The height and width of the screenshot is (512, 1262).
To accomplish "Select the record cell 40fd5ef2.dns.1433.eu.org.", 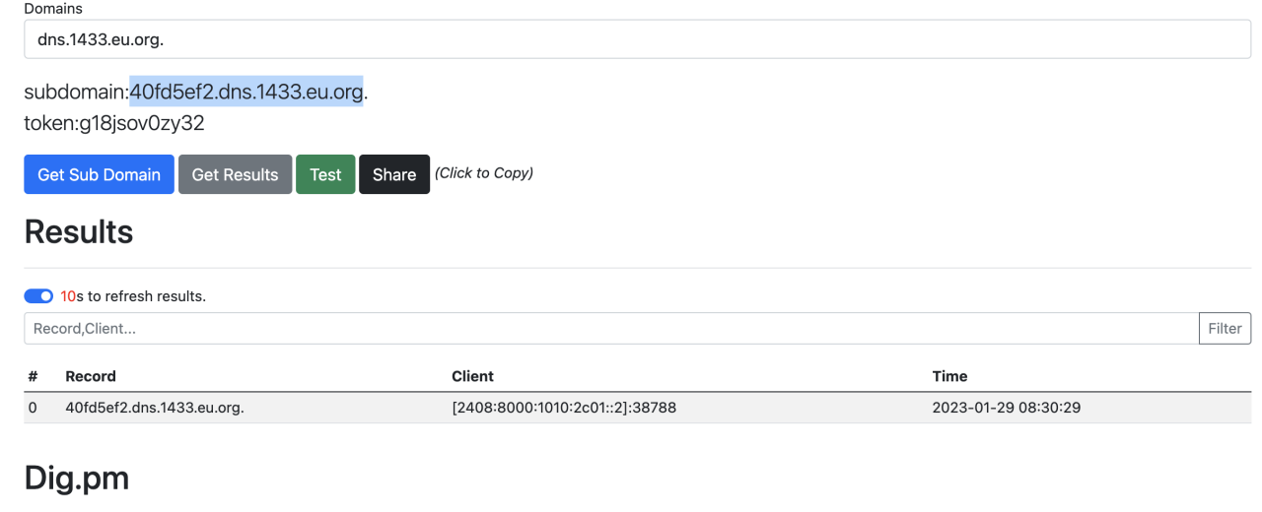I will point(155,408).
